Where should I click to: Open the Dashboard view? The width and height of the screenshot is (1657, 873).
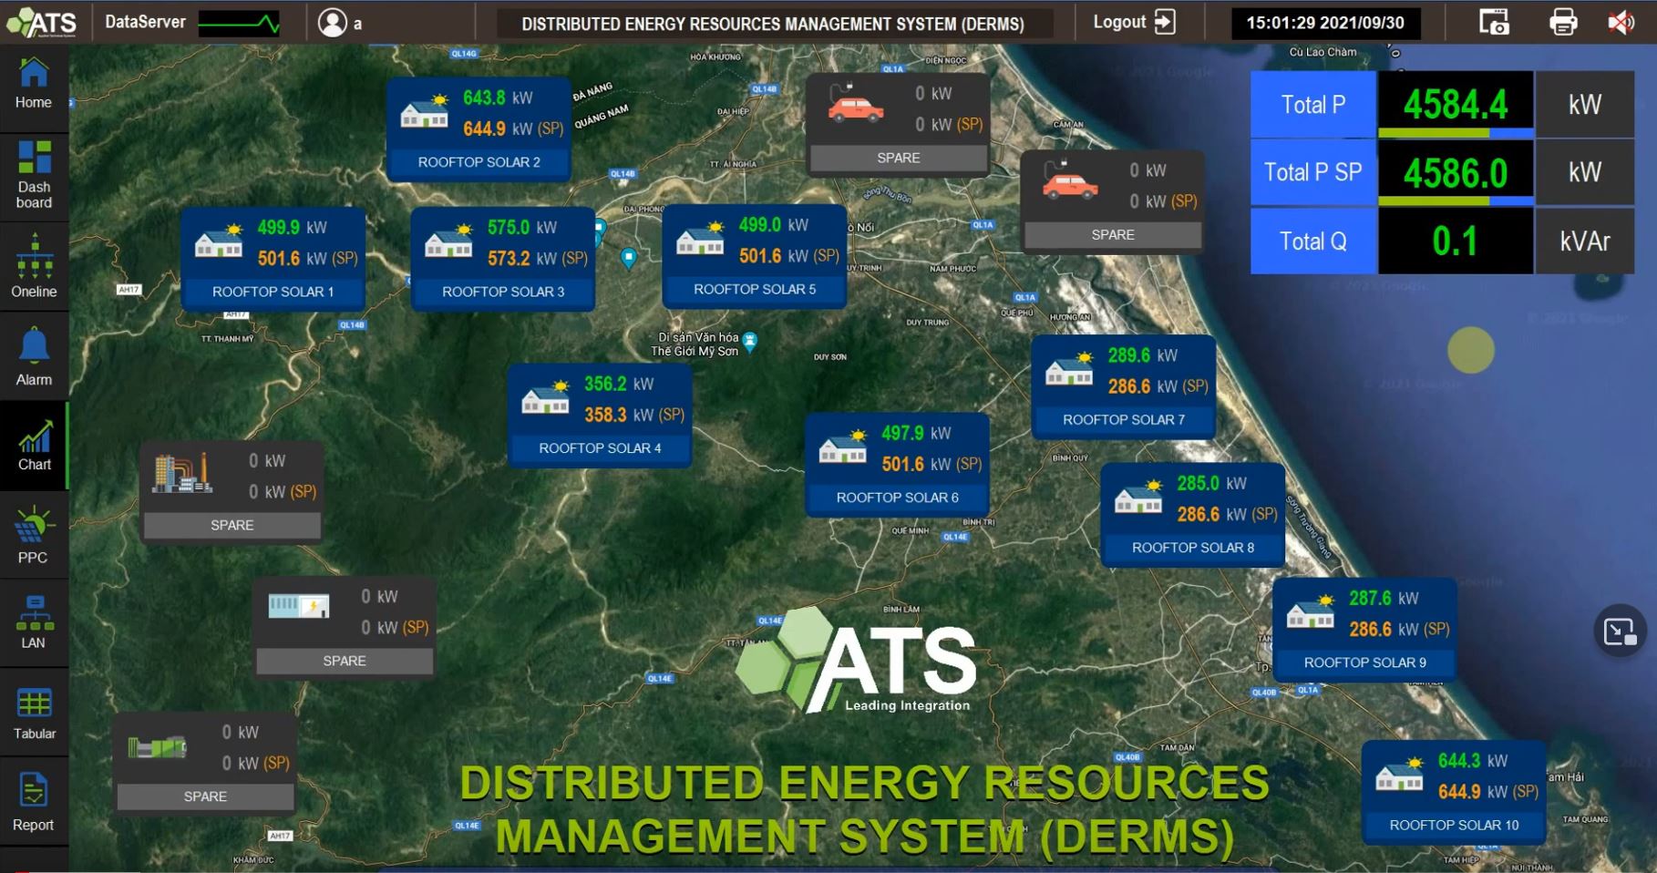[x=34, y=174]
